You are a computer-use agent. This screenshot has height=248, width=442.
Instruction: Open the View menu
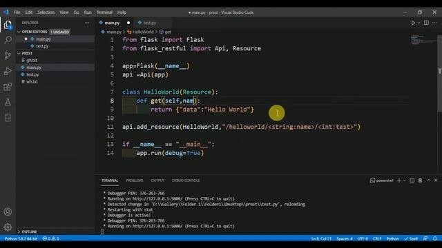coord(64,12)
